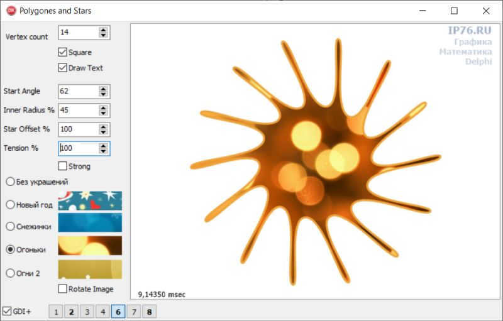Increase Inner Radius % with up arrow
503x321 pixels.
point(103,107)
